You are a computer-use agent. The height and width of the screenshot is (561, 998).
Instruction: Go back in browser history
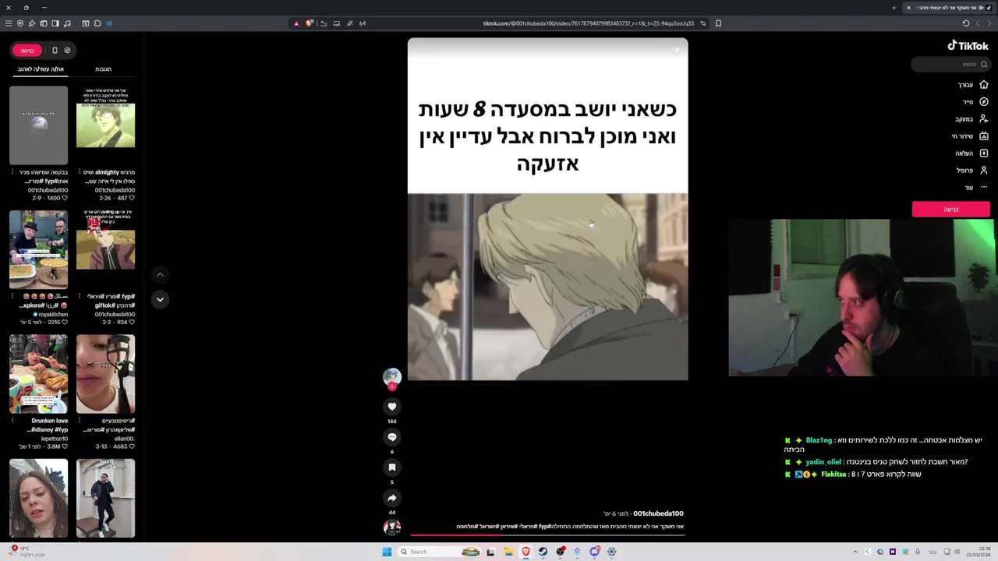tap(989, 23)
